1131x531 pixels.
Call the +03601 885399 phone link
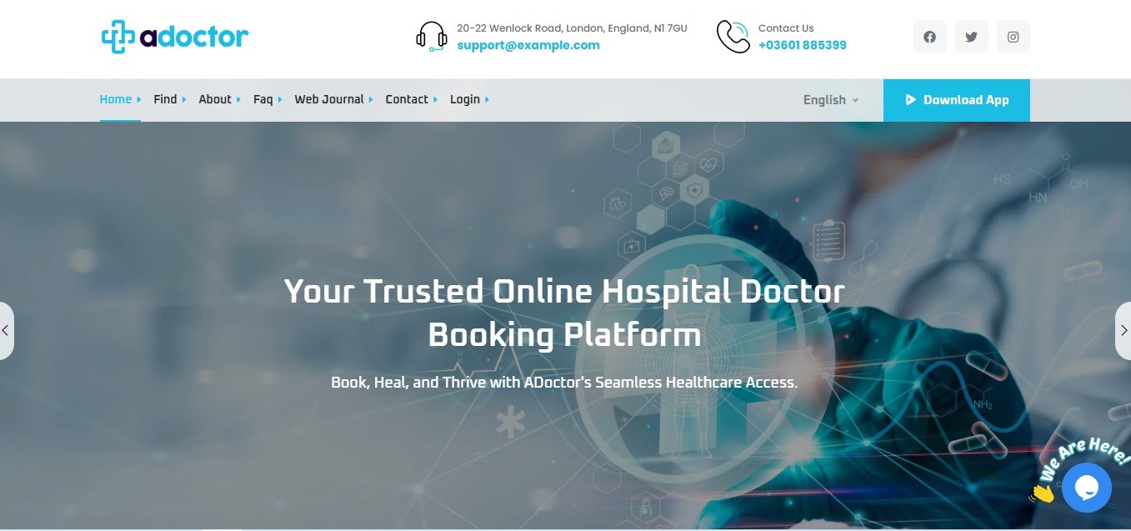click(x=802, y=46)
